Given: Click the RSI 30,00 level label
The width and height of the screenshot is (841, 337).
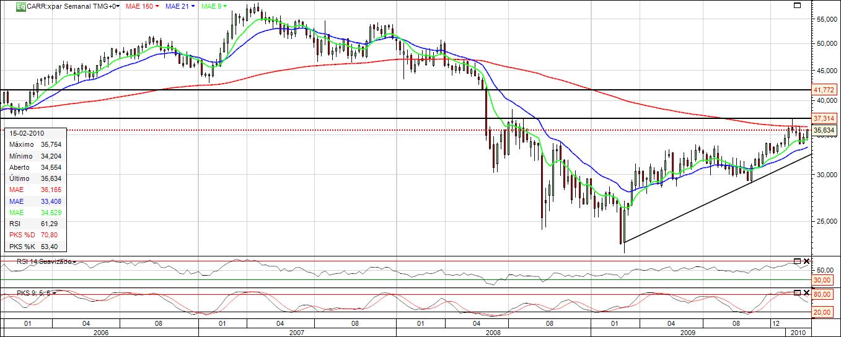Looking at the screenshot, I should point(822,280).
